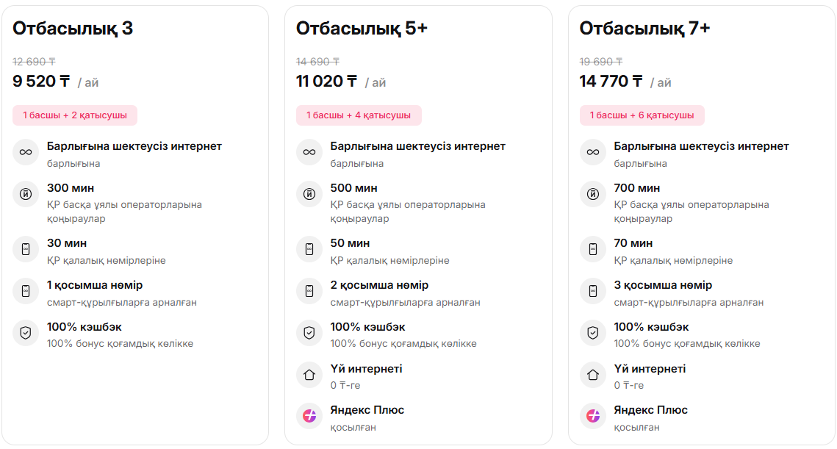Click the Яндекс Плюс icon in Отбасылық 7+

593,416
